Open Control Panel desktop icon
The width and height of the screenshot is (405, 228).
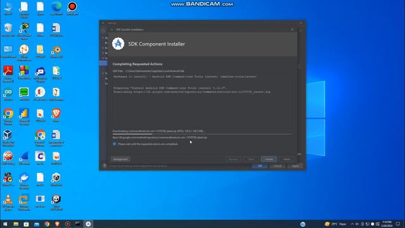(8, 51)
